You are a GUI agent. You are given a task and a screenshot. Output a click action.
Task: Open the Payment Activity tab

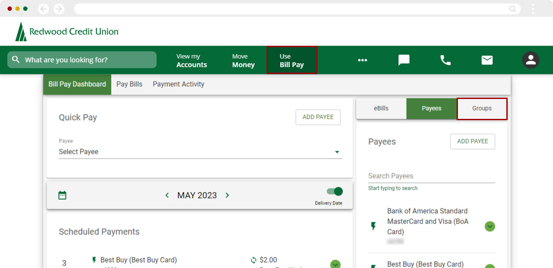(178, 84)
